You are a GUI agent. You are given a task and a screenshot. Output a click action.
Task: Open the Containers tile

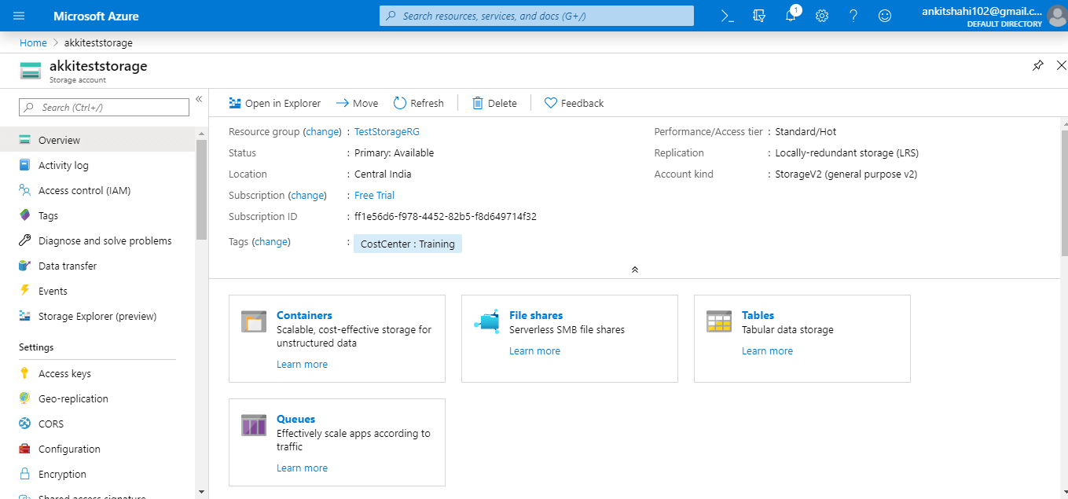coord(304,315)
